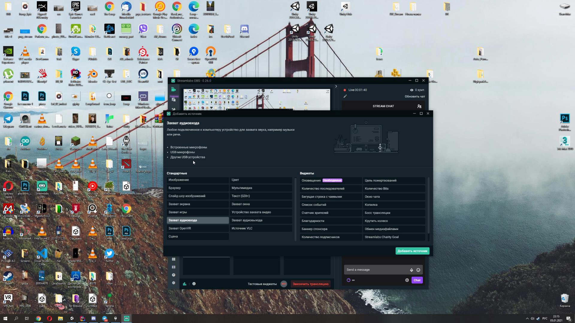Open Streamlabs settings gear in the sidebar

coord(173,283)
